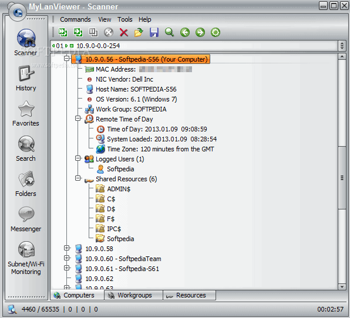
Task: Expand the 10.9.0.60 - SoftpediaTeam node
Action: (x=66, y=258)
